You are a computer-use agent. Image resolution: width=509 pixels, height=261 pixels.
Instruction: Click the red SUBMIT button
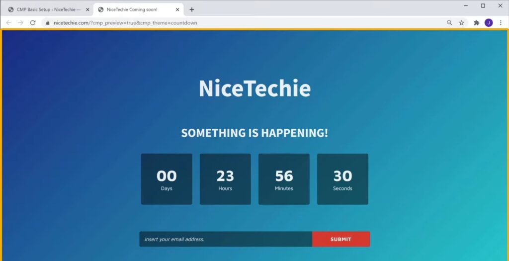pyautogui.click(x=341, y=239)
